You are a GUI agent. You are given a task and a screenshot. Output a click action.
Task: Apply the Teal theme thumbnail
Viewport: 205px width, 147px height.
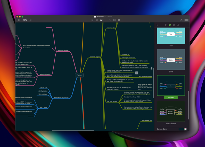(171, 36)
